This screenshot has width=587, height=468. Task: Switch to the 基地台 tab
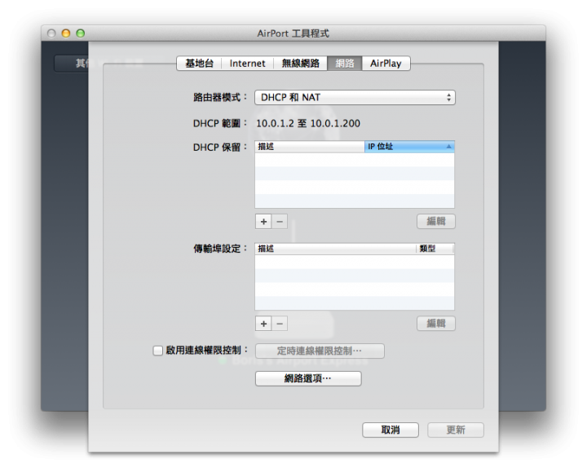(x=199, y=64)
